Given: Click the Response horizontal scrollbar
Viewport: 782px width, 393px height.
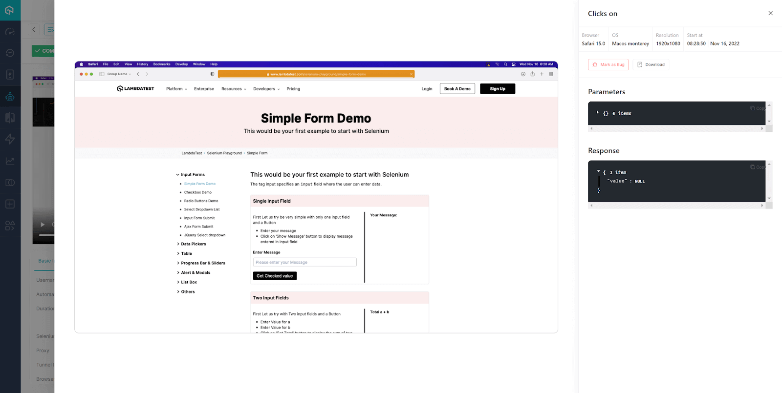Looking at the screenshot, I should point(676,206).
